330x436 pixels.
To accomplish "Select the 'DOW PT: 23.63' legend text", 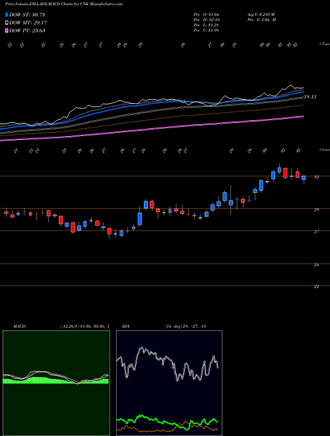I will point(27,31).
